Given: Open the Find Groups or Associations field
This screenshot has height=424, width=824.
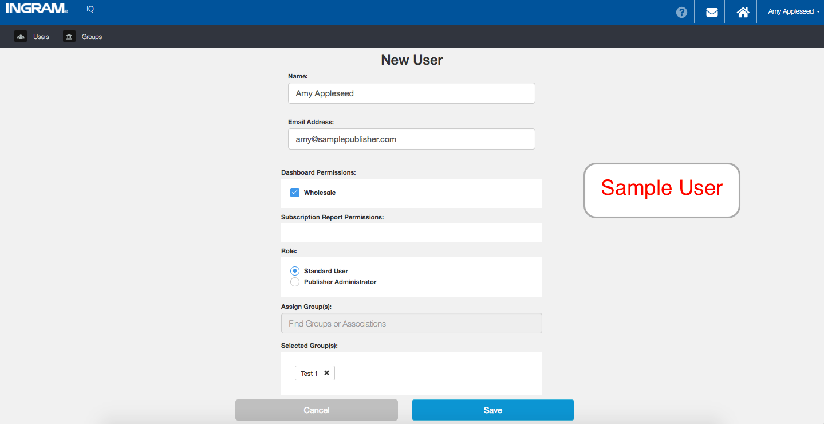Looking at the screenshot, I should coord(411,323).
